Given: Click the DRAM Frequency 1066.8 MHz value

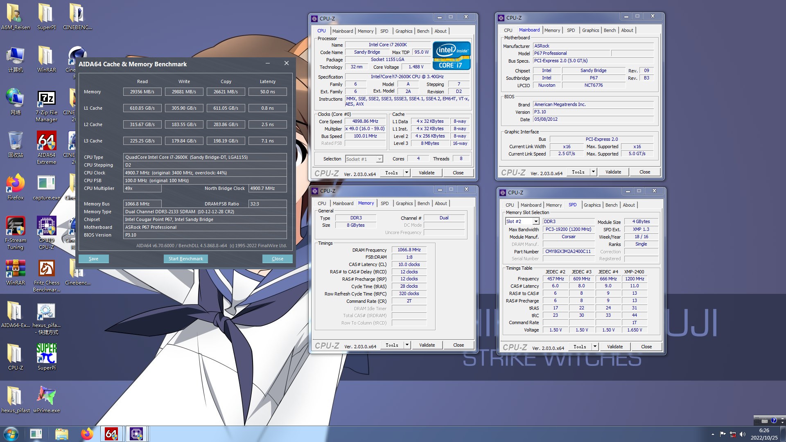Looking at the screenshot, I should coord(409,250).
